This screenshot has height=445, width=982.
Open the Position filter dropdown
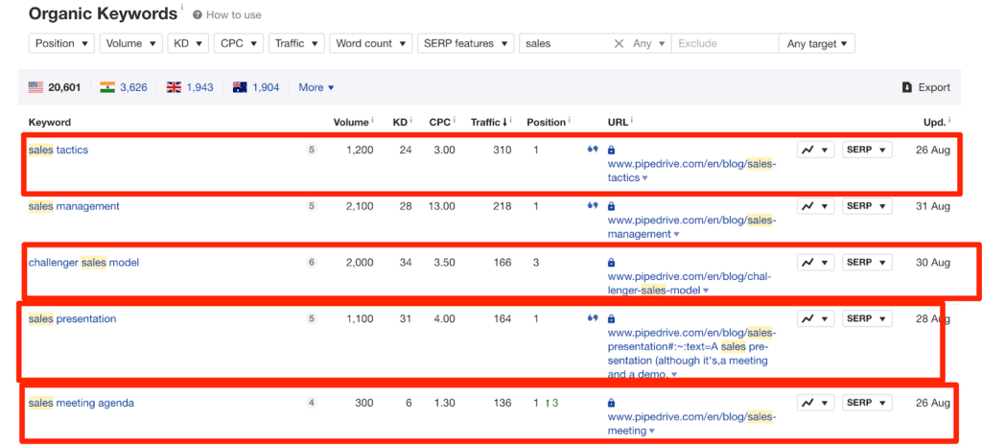[x=61, y=43]
